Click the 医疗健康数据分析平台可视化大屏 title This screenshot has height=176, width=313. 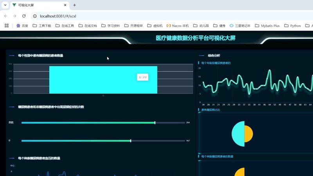[195, 38]
